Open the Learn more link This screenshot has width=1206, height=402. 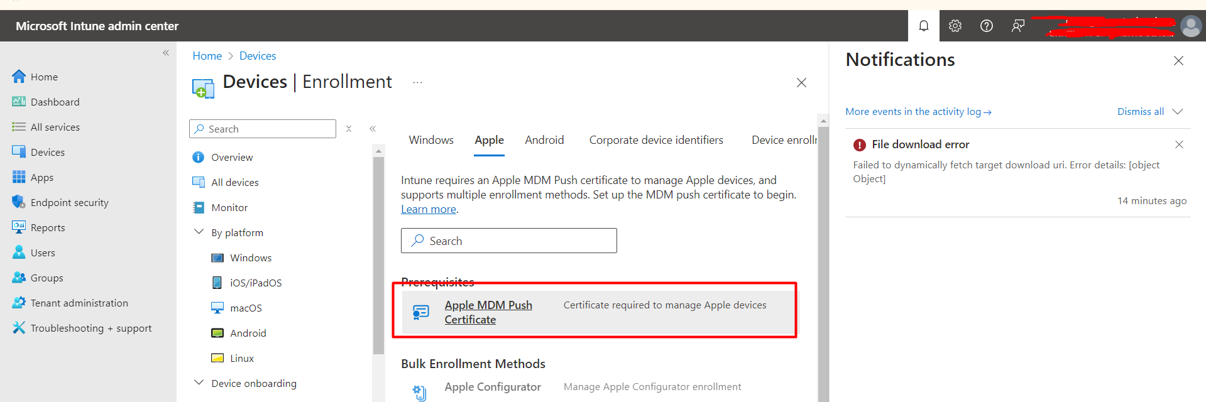coord(429,209)
